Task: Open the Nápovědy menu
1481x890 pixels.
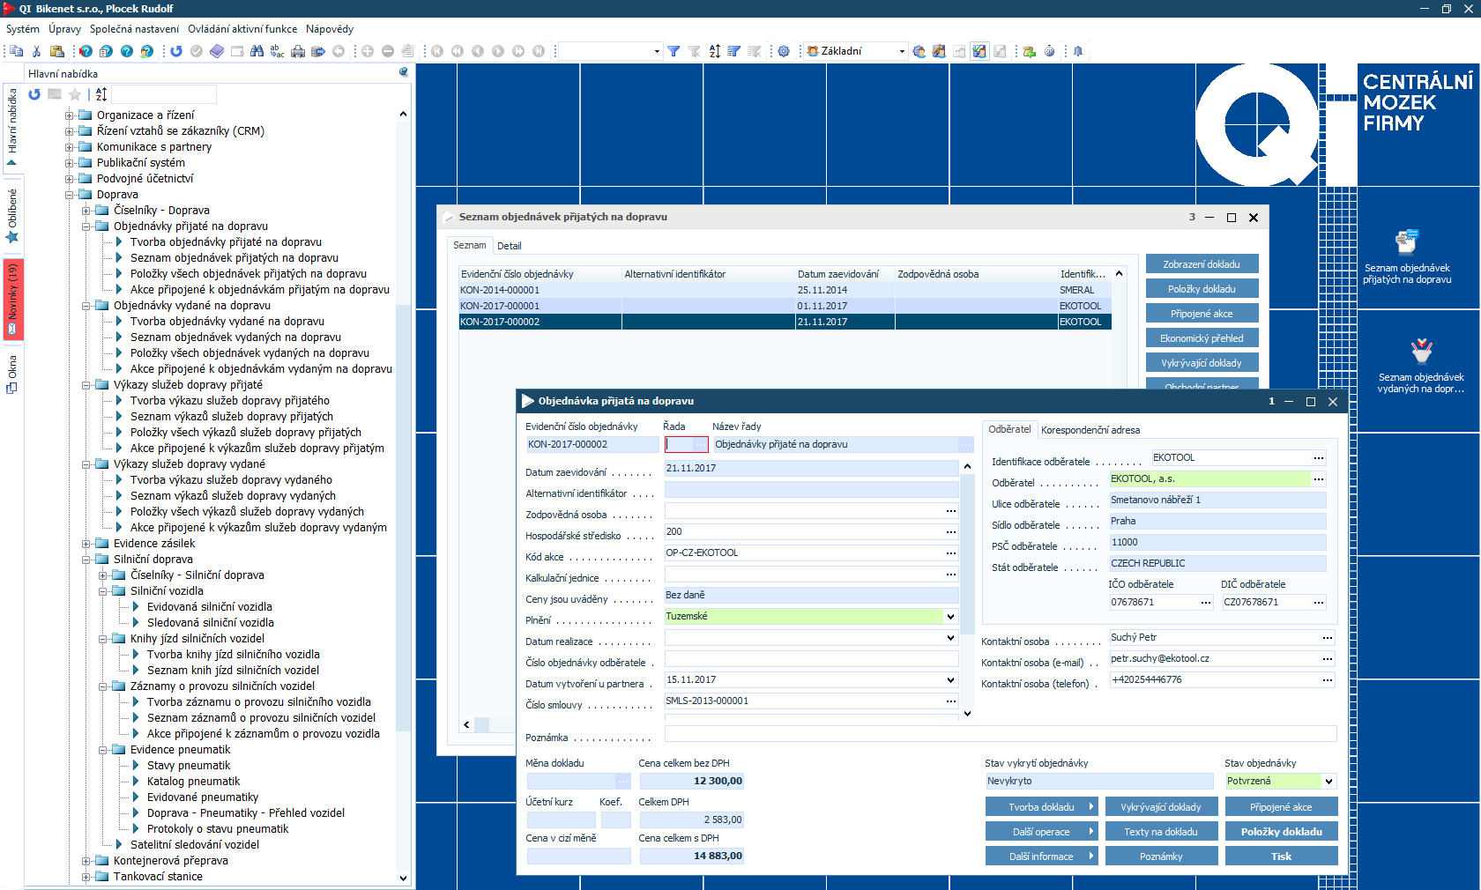Action: [x=329, y=29]
